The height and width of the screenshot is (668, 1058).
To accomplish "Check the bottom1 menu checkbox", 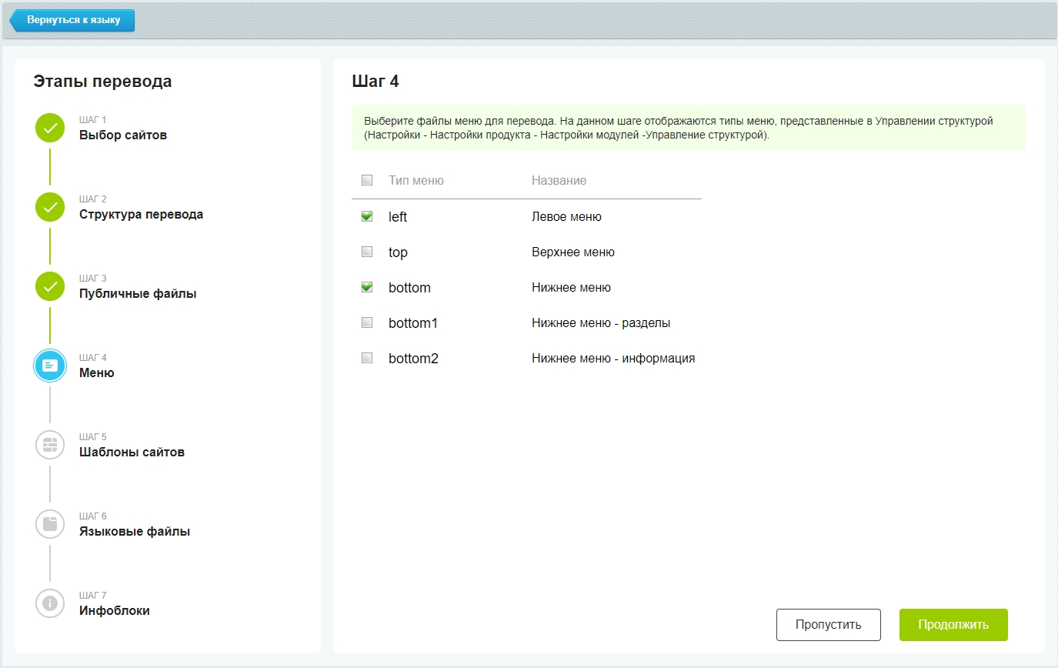I will [x=367, y=322].
